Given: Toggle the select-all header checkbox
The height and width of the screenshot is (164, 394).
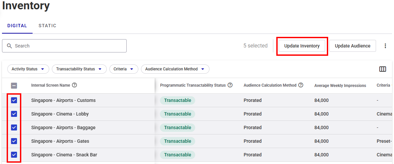Looking at the screenshot, I should tap(14, 86).
